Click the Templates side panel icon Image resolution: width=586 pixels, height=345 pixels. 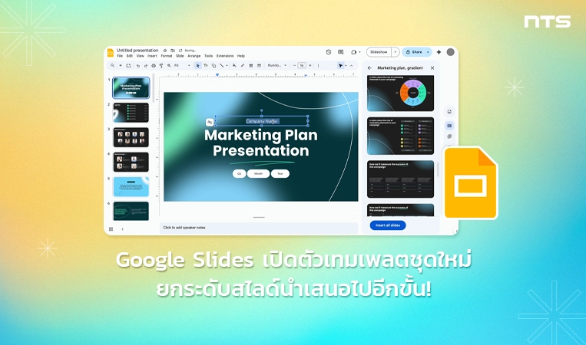(449, 126)
